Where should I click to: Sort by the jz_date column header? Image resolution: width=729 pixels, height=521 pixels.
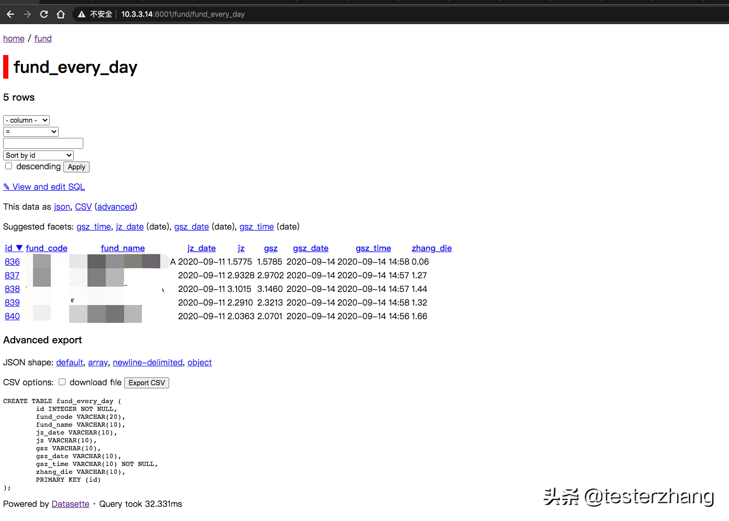pyautogui.click(x=202, y=248)
